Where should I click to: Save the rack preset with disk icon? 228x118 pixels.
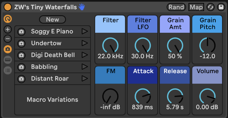click(220, 7)
